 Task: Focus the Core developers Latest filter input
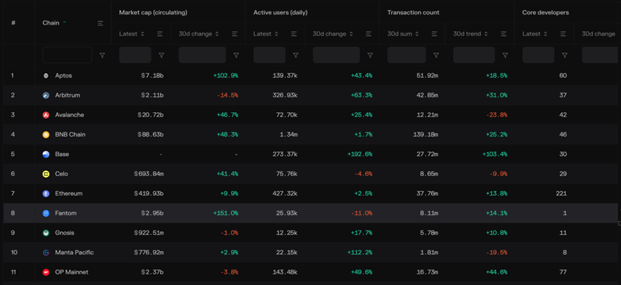click(x=538, y=55)
